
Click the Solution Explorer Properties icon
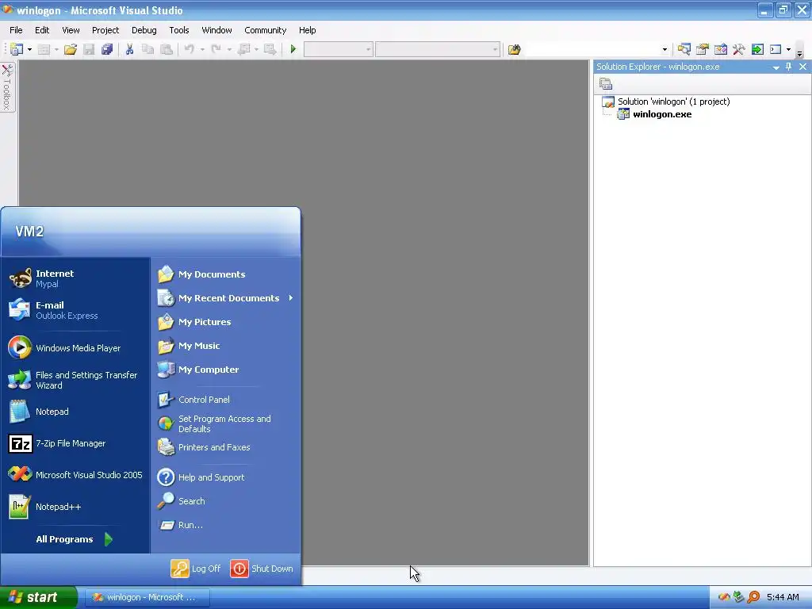click(605, 83)
